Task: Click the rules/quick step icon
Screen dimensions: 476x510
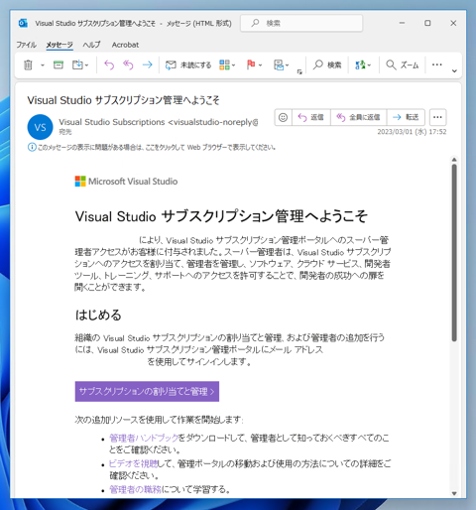Action: coord(279,64)
